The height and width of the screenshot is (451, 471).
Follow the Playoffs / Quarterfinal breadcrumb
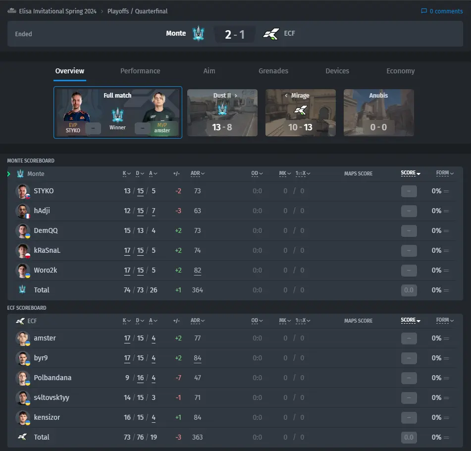[x=137, y=11]
